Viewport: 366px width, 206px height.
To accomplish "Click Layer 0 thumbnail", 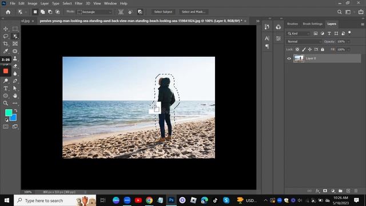I will 299,58.
